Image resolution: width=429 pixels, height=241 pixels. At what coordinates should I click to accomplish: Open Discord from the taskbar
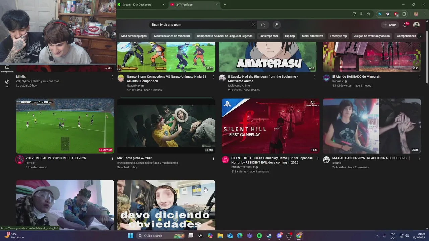click(x=279, y=236)
